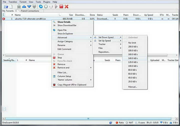Click the Copy Magnet URI red icon
Image resolution: width=180 pixels, height=126 pixels.
(54, 85)
